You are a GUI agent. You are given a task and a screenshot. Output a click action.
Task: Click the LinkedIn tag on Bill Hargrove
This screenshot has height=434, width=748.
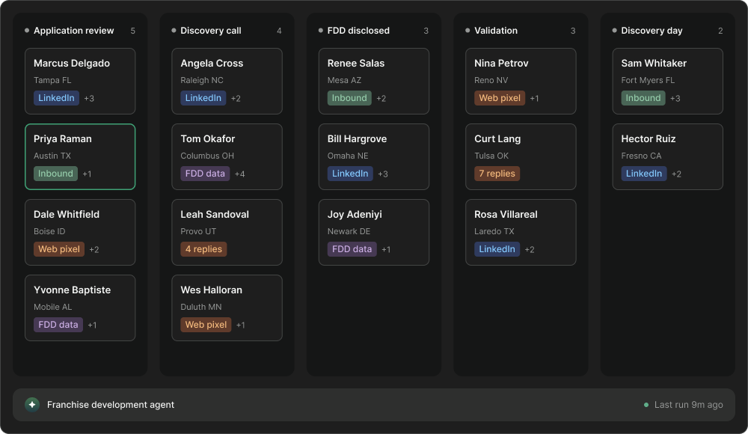(350, 174)
